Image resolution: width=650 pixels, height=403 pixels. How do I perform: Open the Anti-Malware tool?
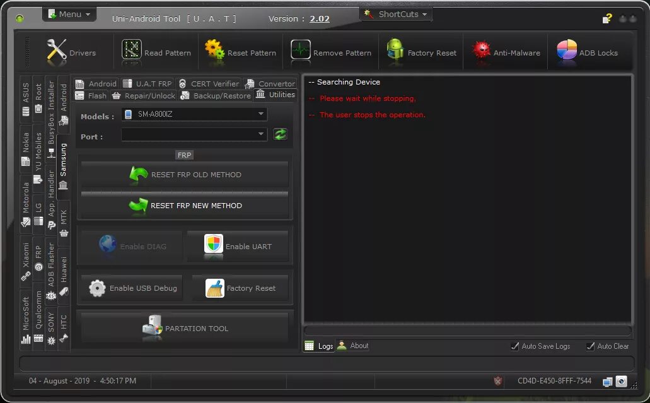[x=506, y=52]
